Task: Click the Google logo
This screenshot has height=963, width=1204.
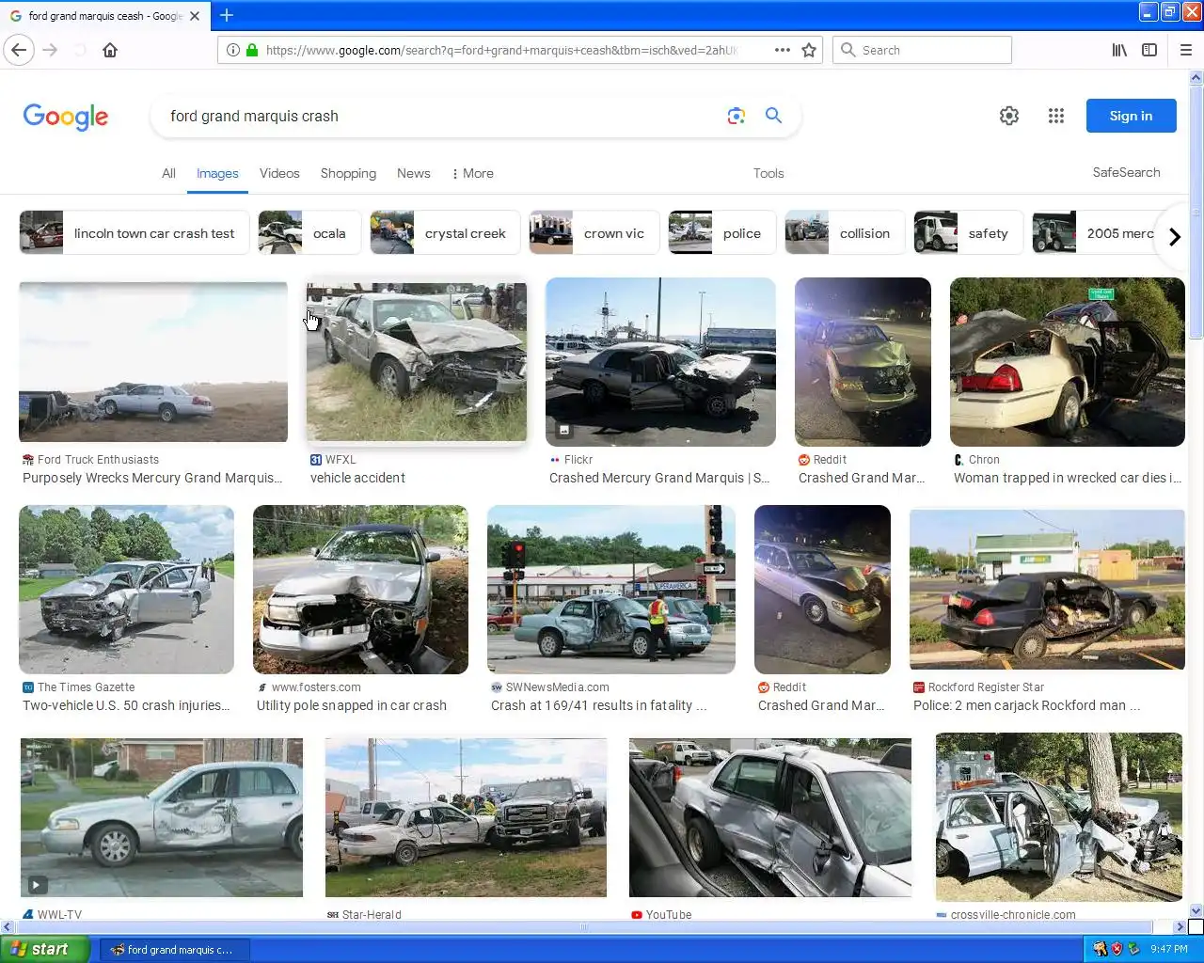Action: coord(66,117)
